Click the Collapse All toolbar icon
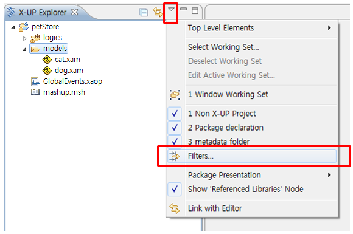Screen dimensions: 353x234 [x=144, y=12]
